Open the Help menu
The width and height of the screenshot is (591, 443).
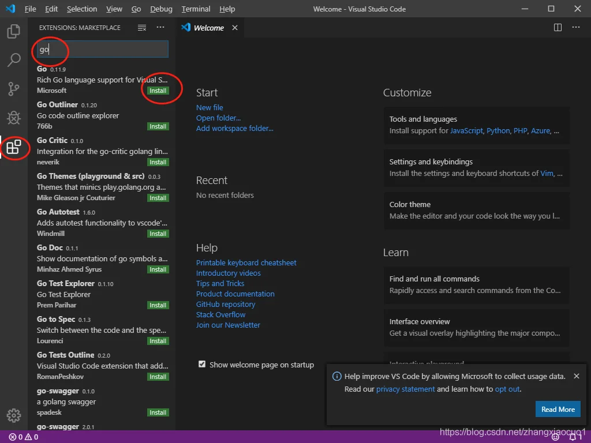tap(227, 9)
